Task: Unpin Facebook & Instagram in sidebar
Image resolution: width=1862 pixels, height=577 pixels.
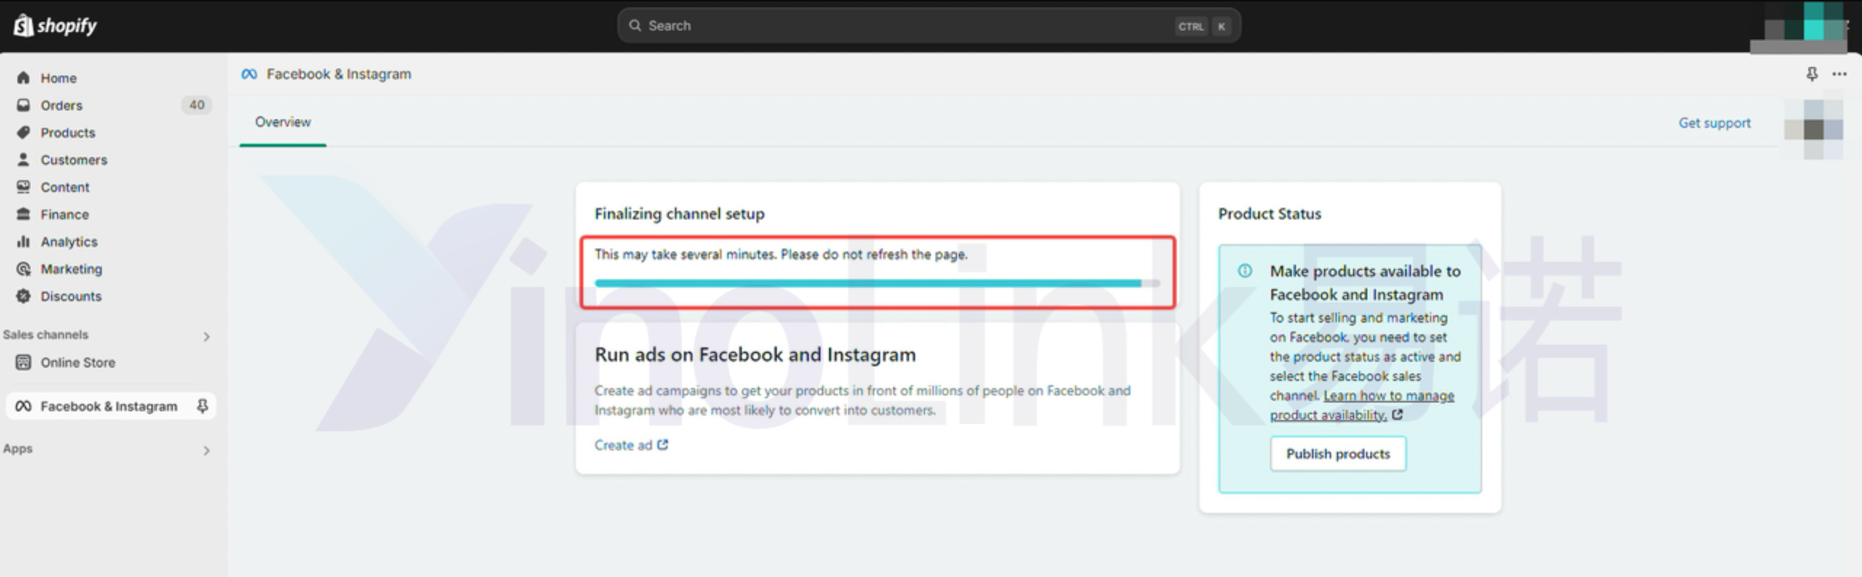Action: point(203,406)
